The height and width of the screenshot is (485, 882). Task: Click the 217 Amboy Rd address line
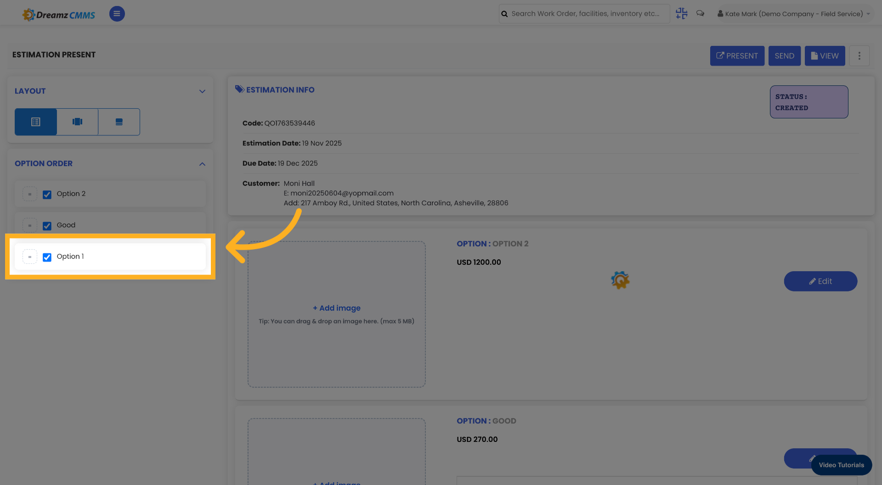396,203
